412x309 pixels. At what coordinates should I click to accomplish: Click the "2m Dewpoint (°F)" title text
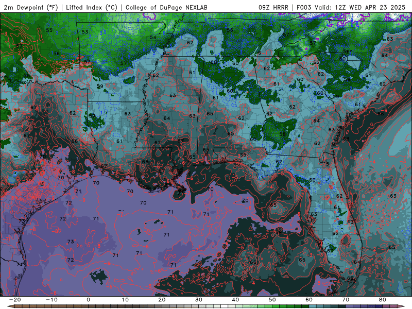[x=31, y=7]
